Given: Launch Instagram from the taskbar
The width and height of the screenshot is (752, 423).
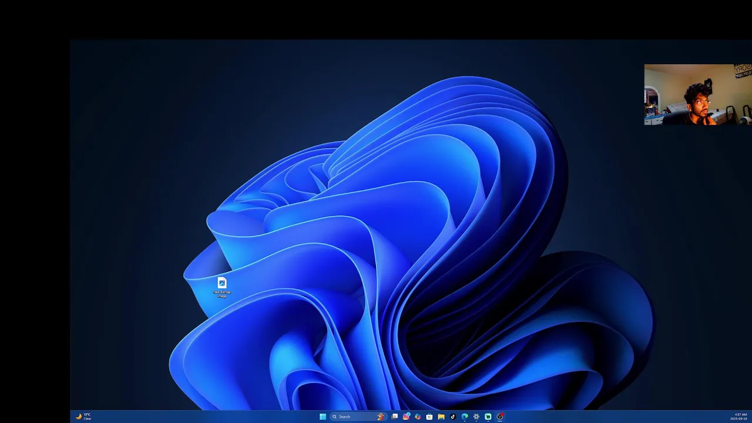Looking at the screenshot, I should tap(405, 417).
